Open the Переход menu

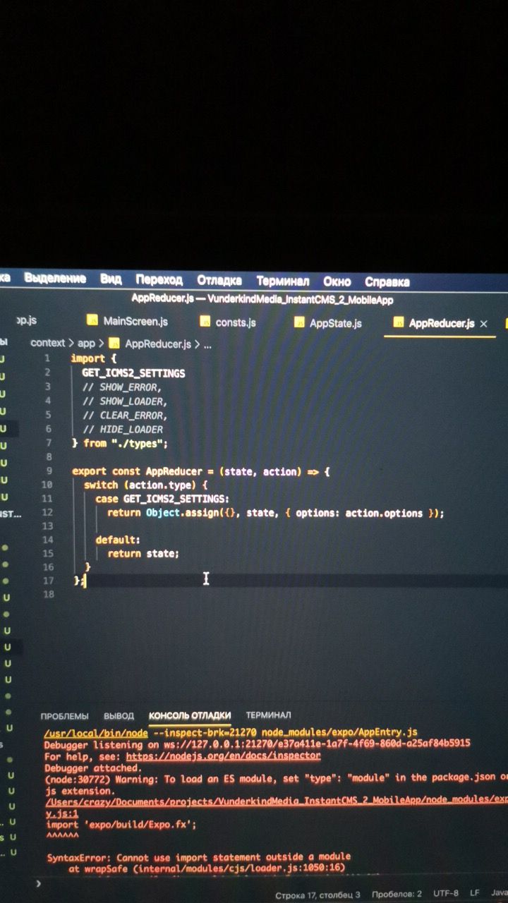159,279
